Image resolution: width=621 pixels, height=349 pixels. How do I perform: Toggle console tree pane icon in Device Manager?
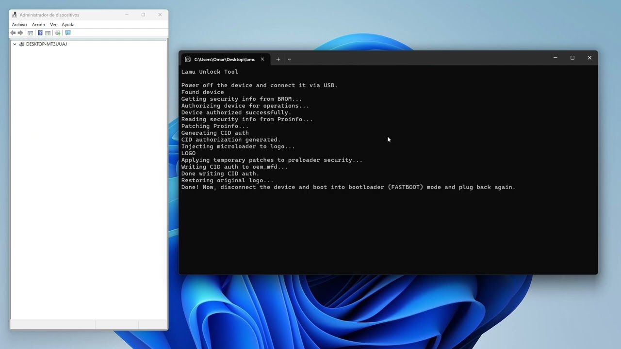(x=30, y=33)
